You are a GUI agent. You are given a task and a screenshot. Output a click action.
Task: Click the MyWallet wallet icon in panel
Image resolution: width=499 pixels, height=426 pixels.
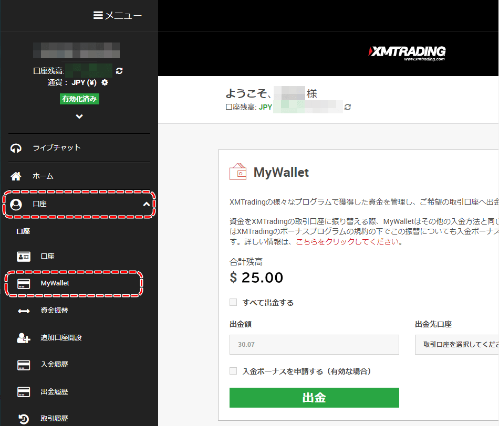click(238, 172)
